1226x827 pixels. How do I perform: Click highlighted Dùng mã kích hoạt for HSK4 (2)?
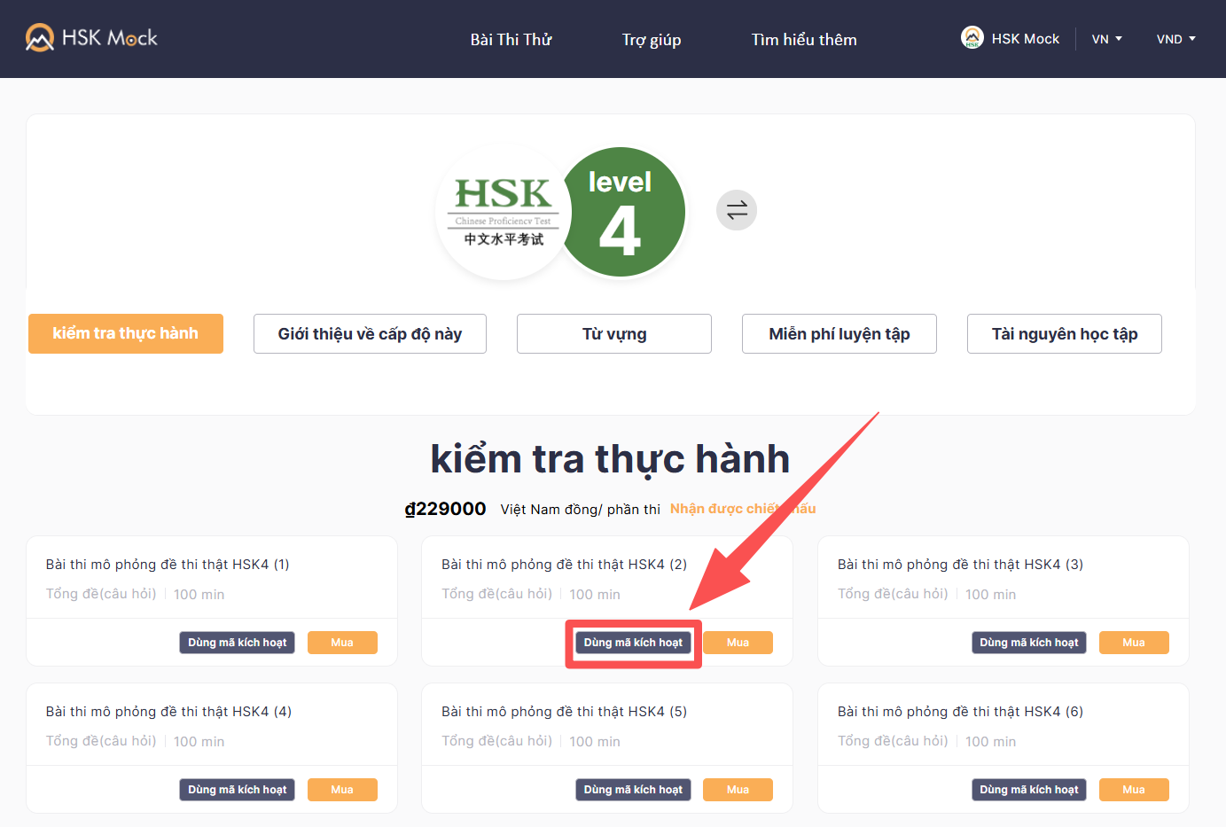(x=633, y=642)
